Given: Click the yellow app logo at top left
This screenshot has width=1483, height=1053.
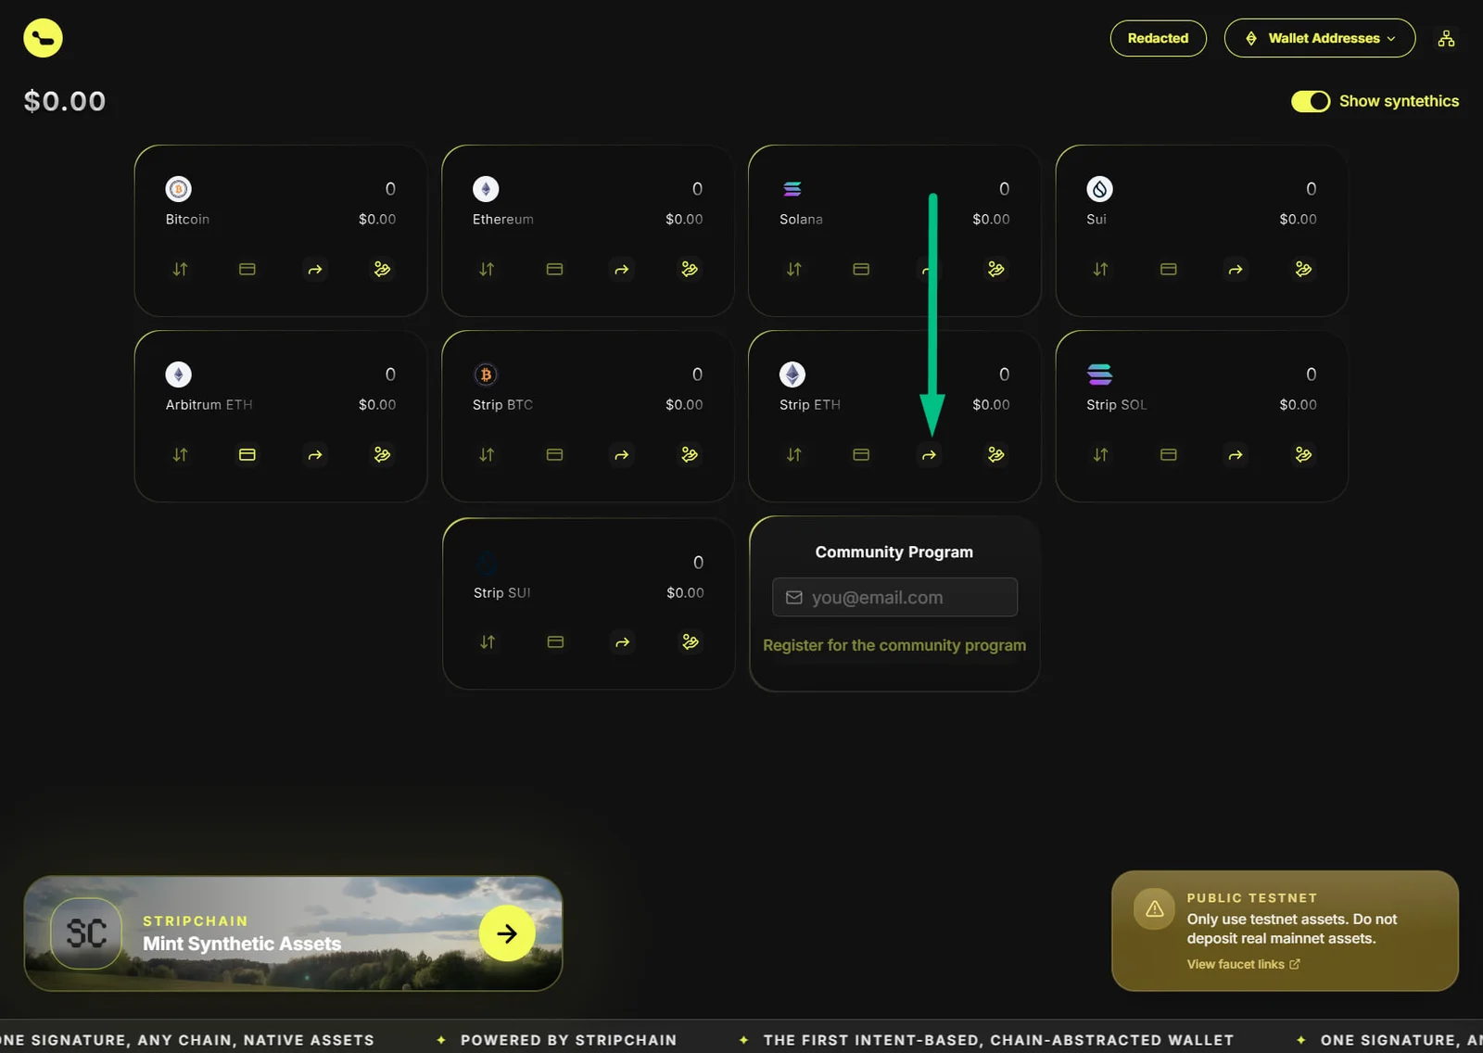Looking at the screenshot, I should click(43, 38).
